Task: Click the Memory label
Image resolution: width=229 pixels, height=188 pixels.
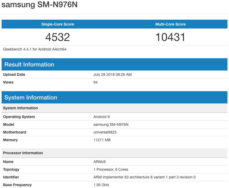Action: (x=10, y=140)
